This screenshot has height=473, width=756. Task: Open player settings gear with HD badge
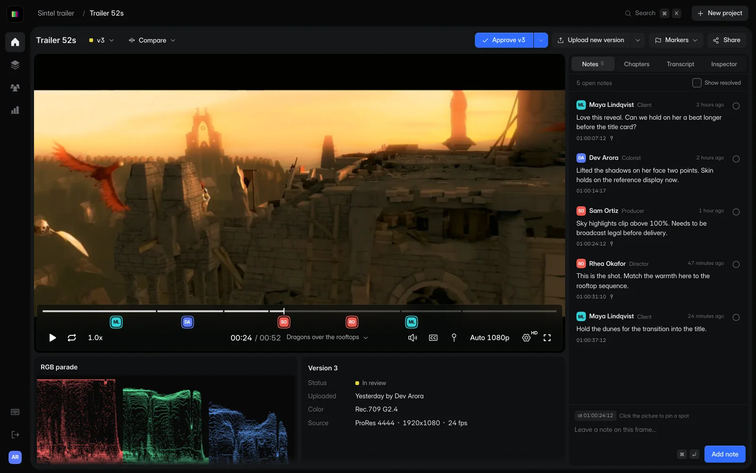click(526, 338)
